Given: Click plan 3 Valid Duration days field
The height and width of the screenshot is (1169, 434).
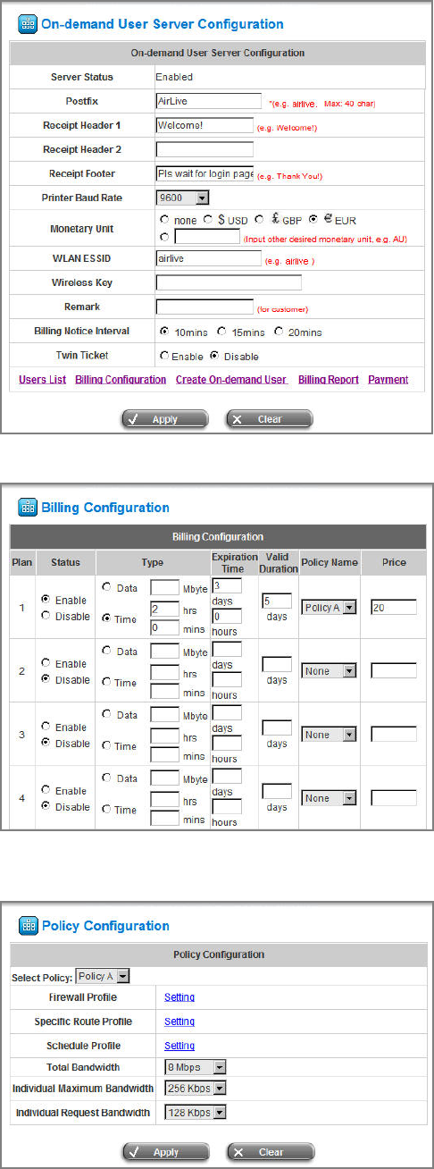Looking at the screenshot, I should pyautogui.click(x=277, y=728).
